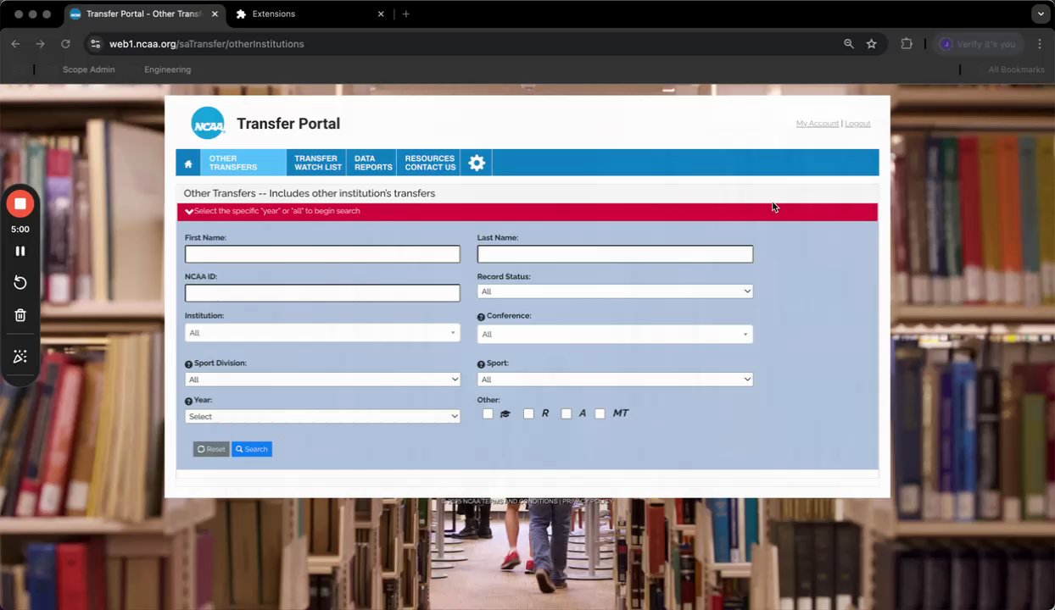Image resolution: width=1055 pixels, height=610 pixels.
Task: Click the browser address bar URL
Action: point(206,44)
